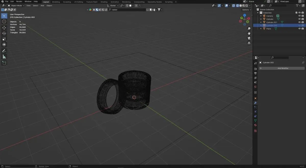The image size is (306, 168).
Task: Click the pan view hand icon
Action: (x=249, y=33)
